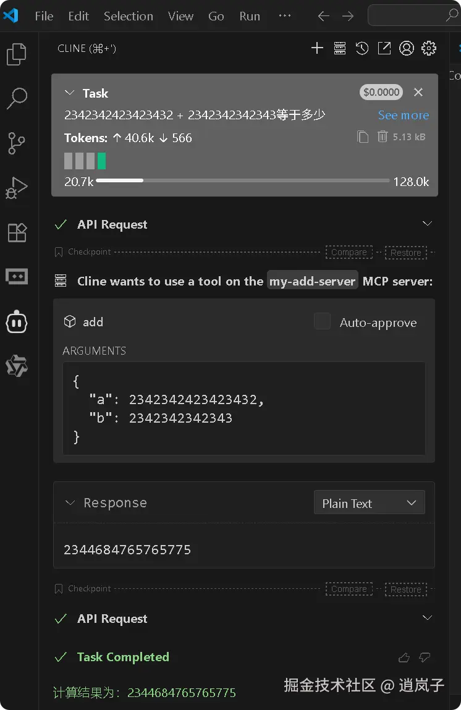Collapse the Task header chevron

[x=69, y=93]
